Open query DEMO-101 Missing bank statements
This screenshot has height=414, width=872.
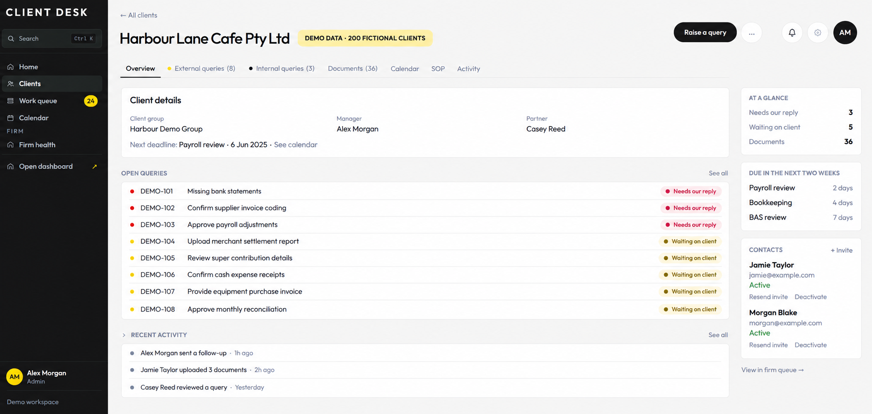tap(425, 191)
